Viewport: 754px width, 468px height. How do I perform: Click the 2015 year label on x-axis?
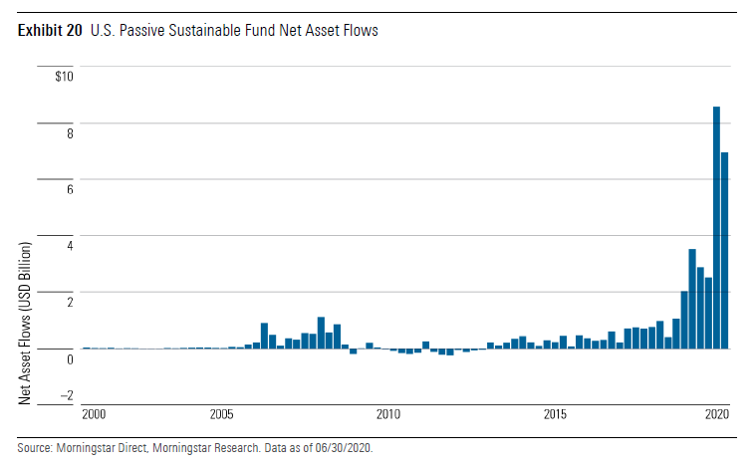(553, 414)
